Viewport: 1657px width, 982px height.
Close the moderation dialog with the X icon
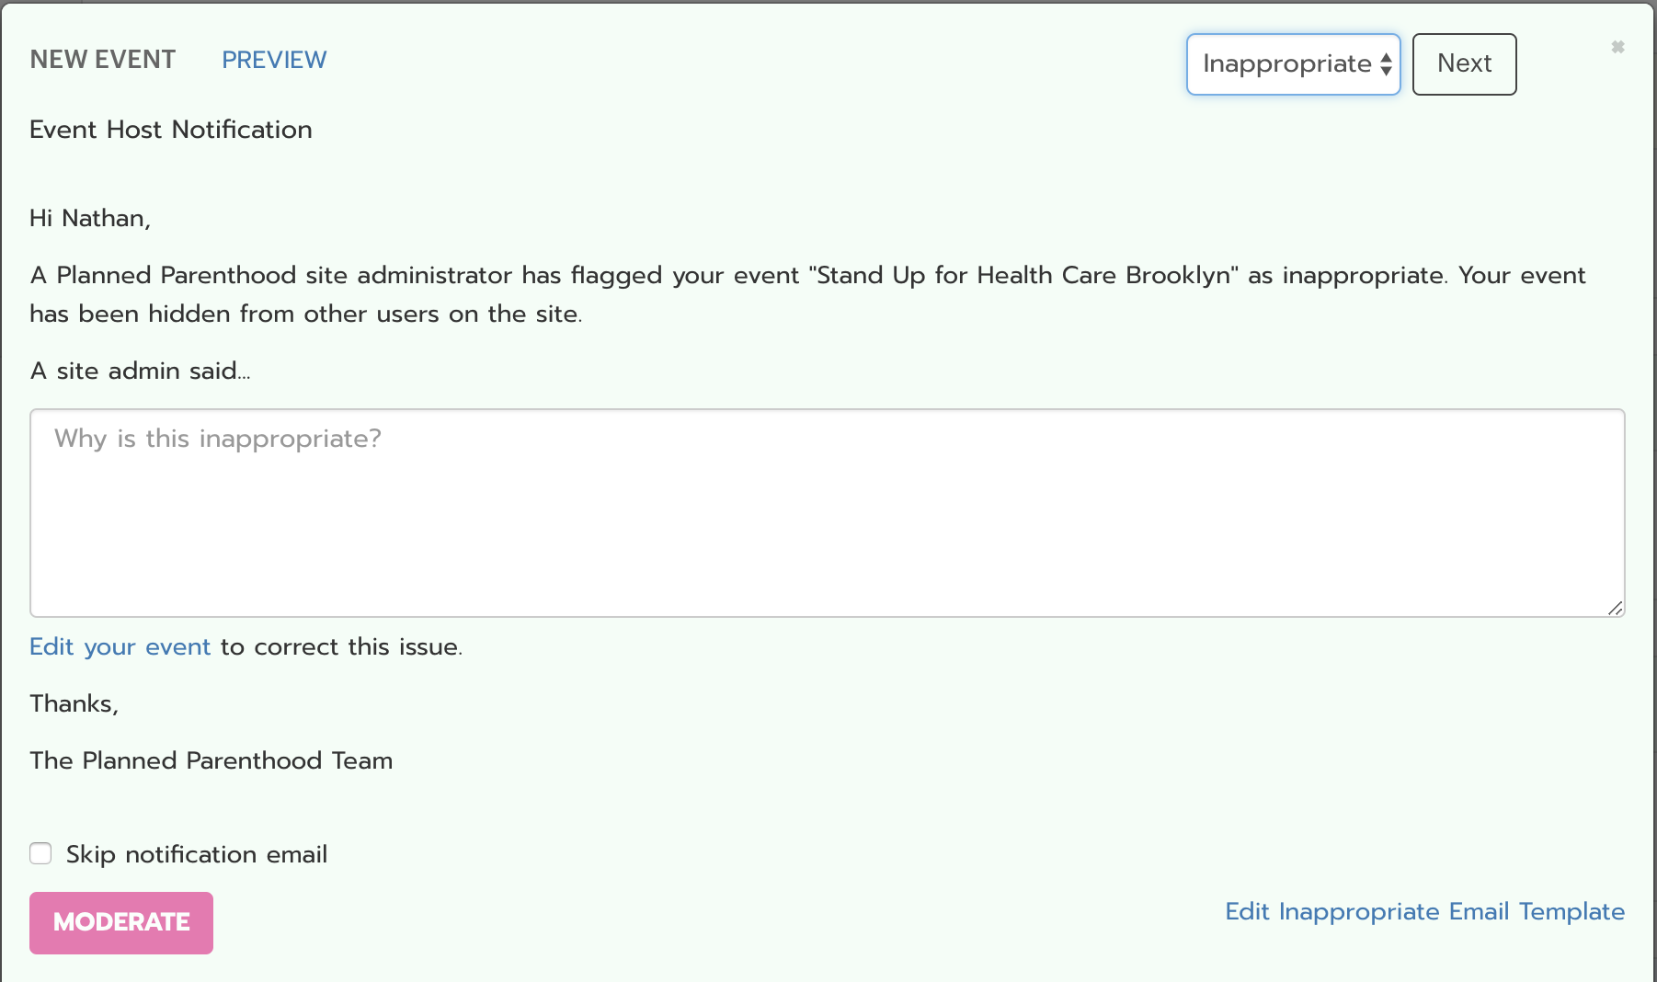[1617, 47]
